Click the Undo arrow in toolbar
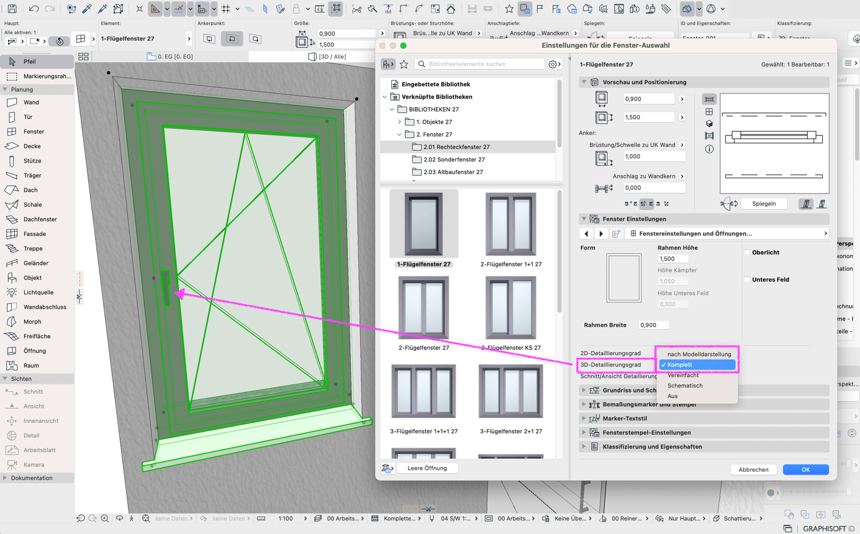Viewport: 860px width, 534px height. point(34,9)
